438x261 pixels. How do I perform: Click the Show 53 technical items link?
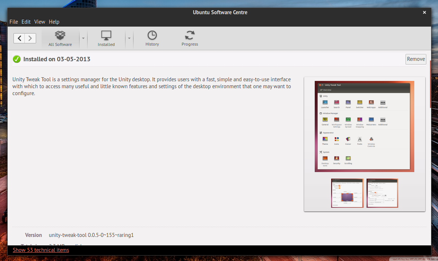[x=41, y=250]
